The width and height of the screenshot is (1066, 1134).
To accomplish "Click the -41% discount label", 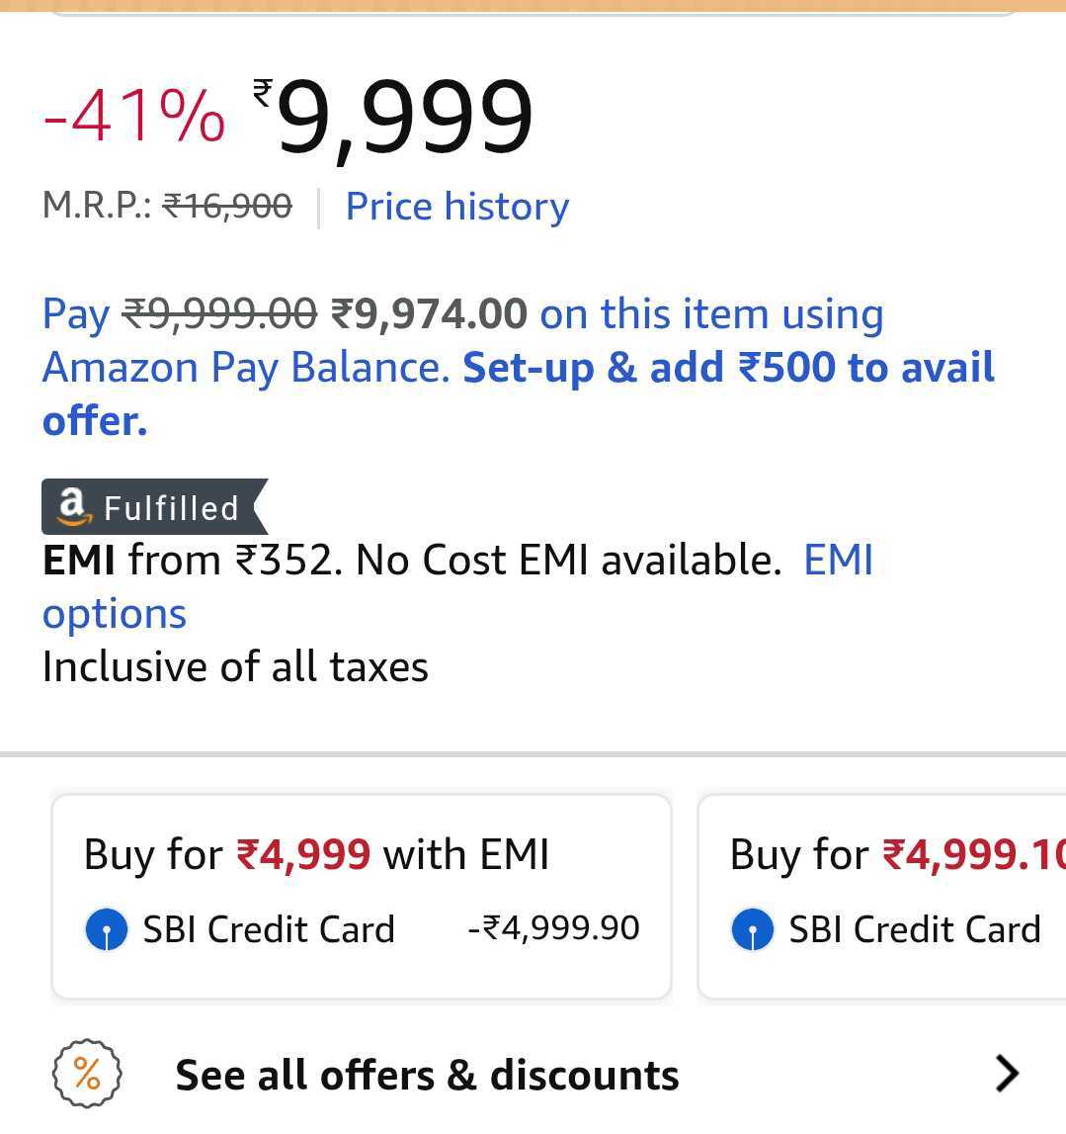I will tap(134, 118).
